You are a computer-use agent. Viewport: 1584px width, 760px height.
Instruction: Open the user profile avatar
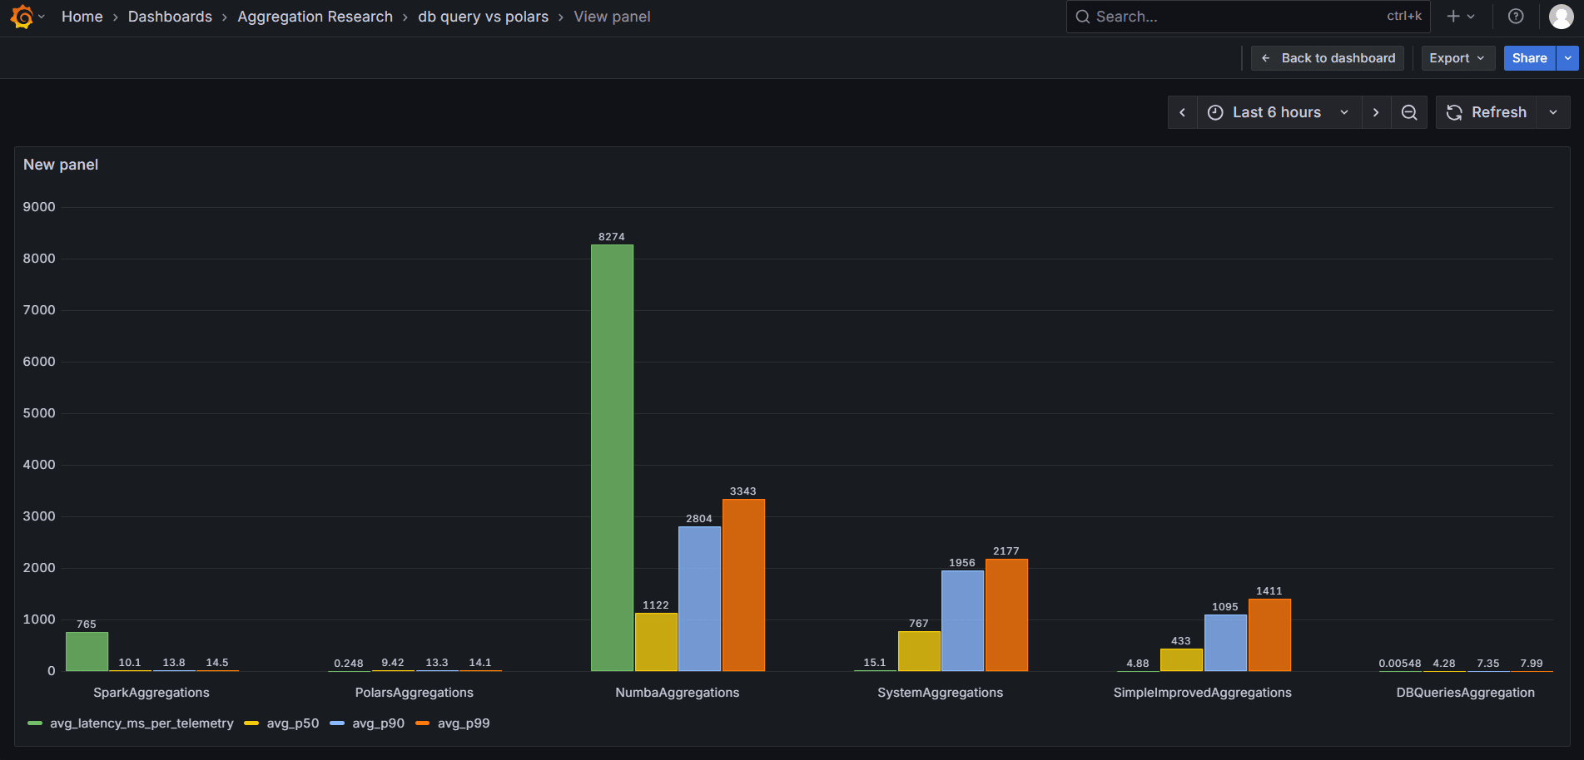click(x=1561, y=17)
